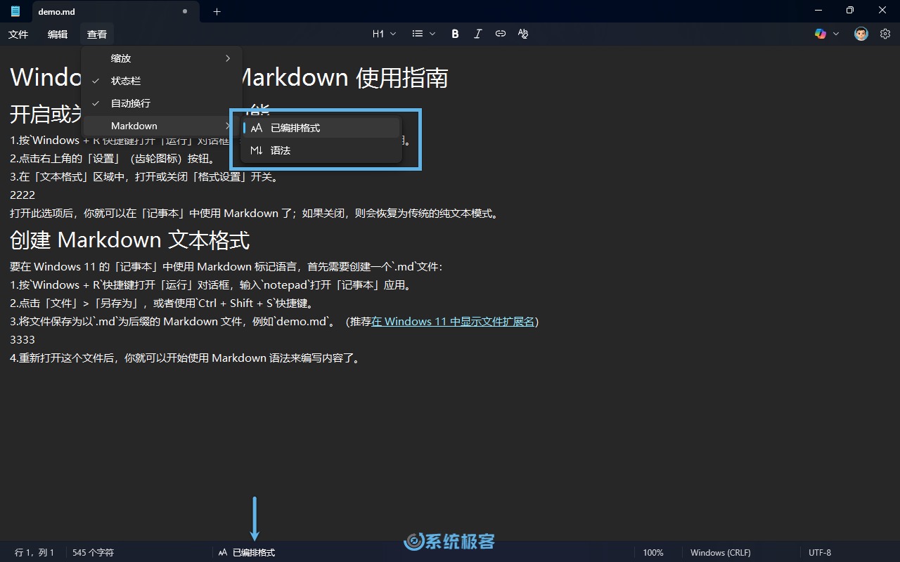Click the 行 1，列 1 position indicator
900x562 pixels.
34,553
